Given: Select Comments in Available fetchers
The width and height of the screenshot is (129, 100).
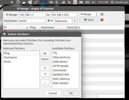Looking at the screenshot, I should click(66, 70).
